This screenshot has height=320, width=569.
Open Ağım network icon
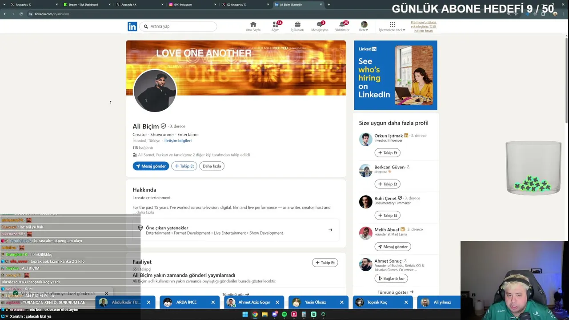276,27
